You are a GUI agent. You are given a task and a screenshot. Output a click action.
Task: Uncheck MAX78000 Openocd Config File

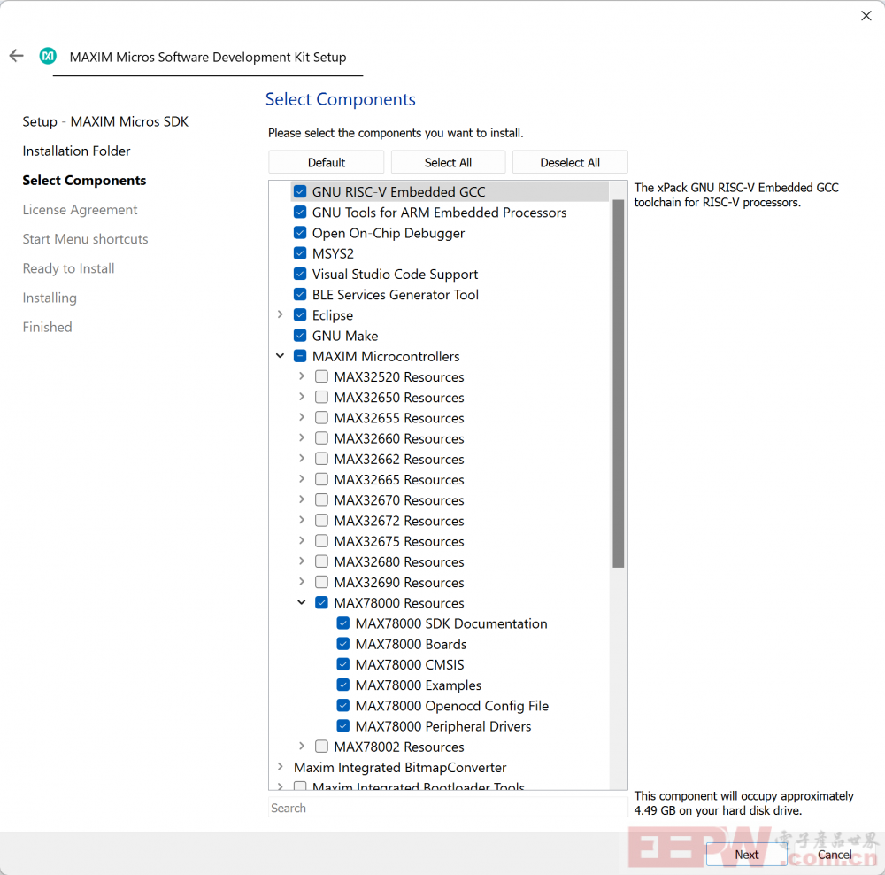343,705
